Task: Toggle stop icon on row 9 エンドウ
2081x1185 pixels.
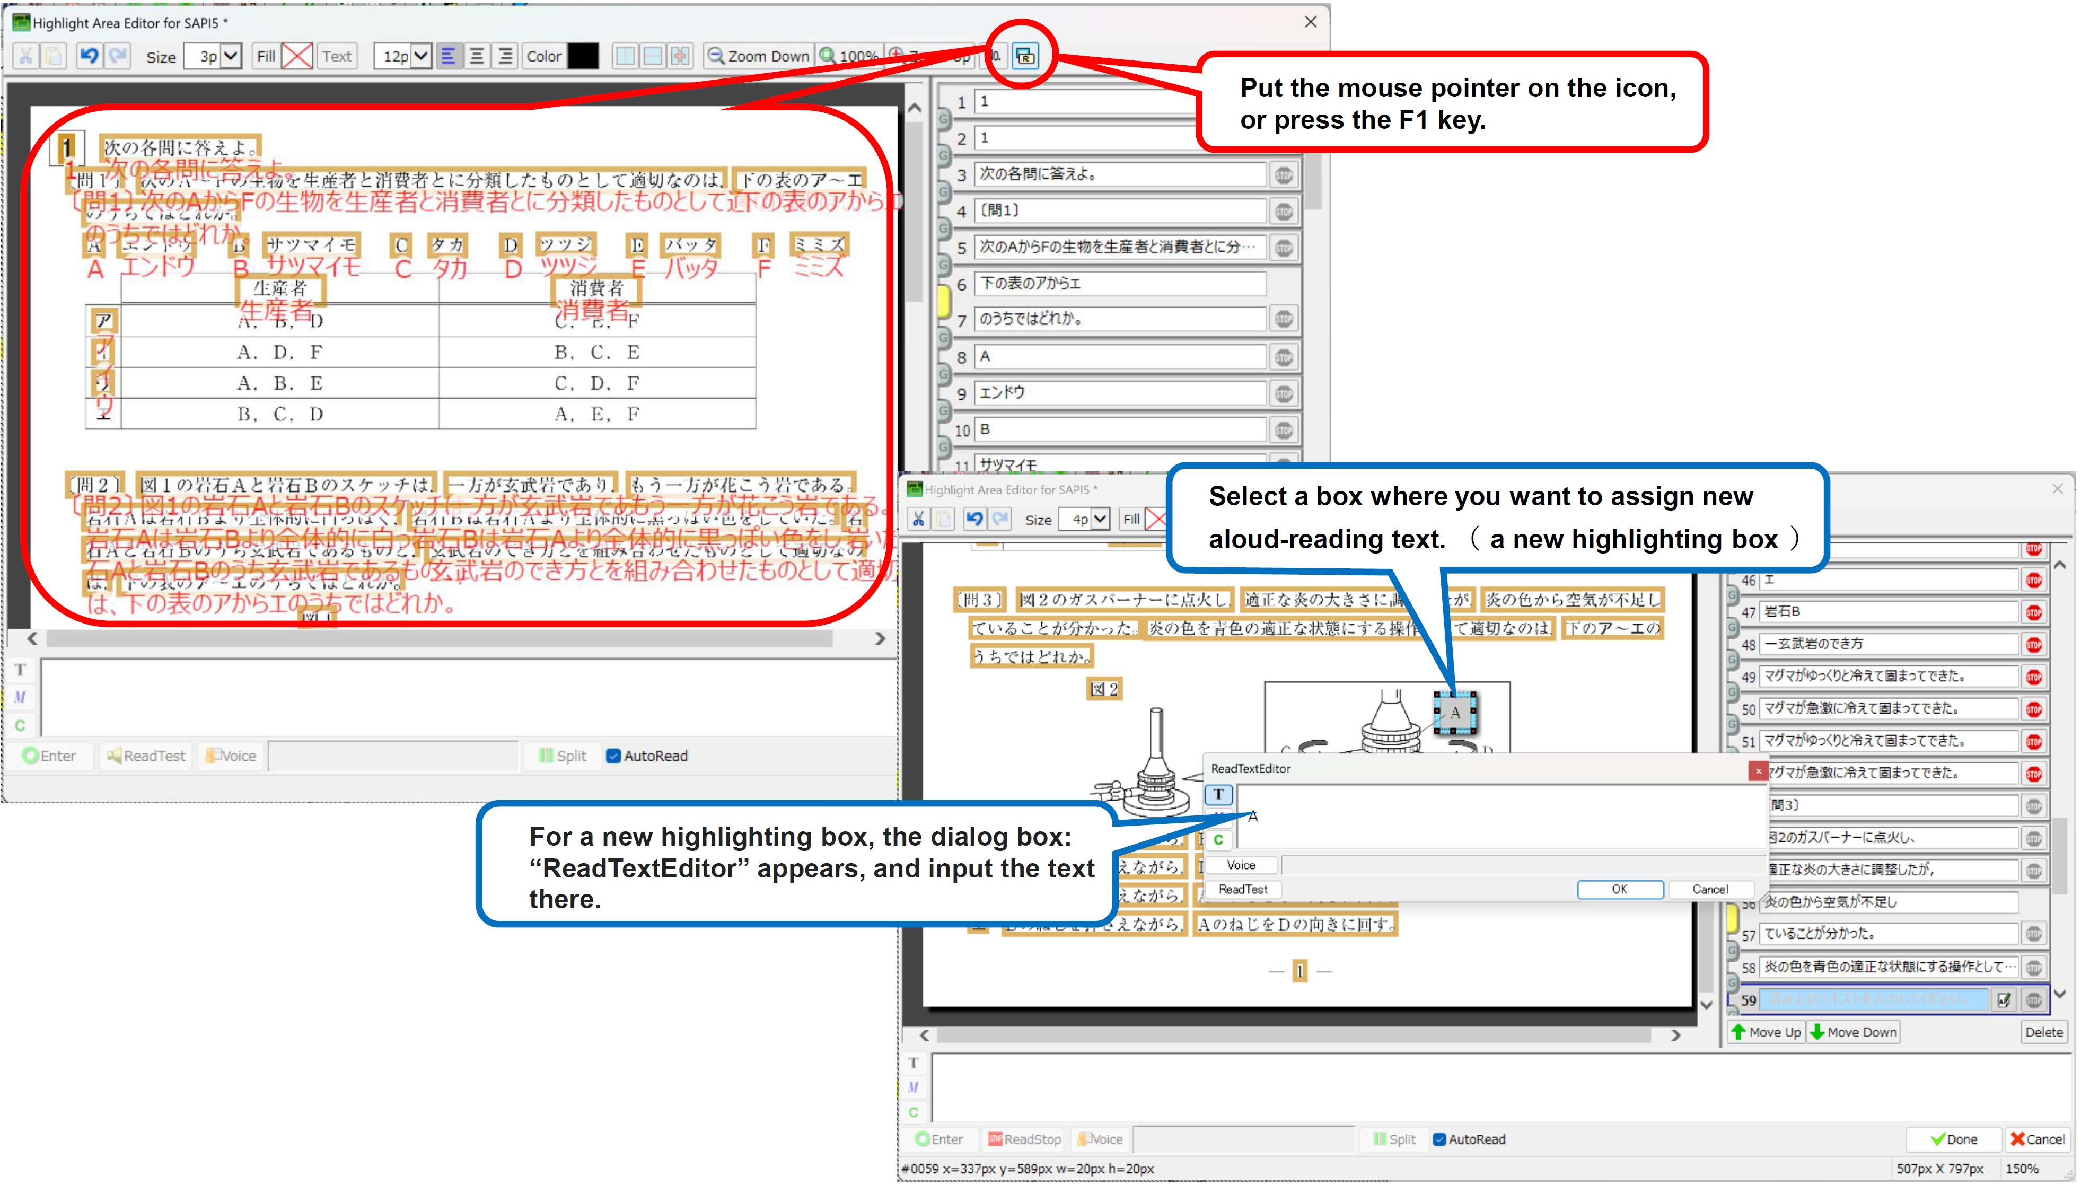Action: pyautogui.click(x=1284, y=394)
